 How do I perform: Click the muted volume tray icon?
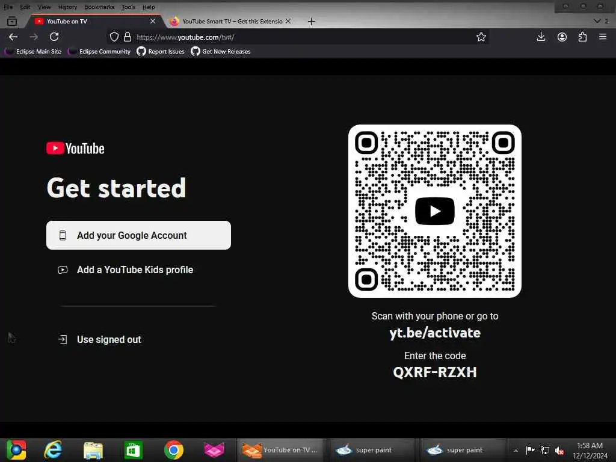click(559, 451)
